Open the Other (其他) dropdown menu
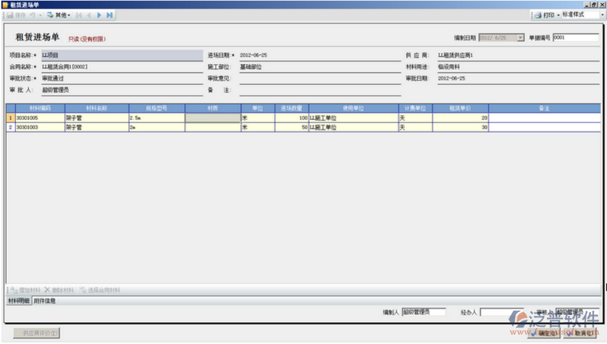Image resolution: width=607 pixels, height=344 pixels. pyautogui.click(x=59, y=14)
